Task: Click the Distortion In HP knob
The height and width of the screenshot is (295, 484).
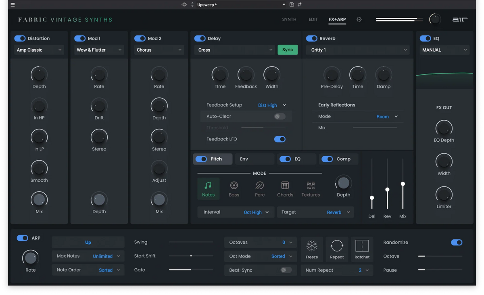Action: 39,106
